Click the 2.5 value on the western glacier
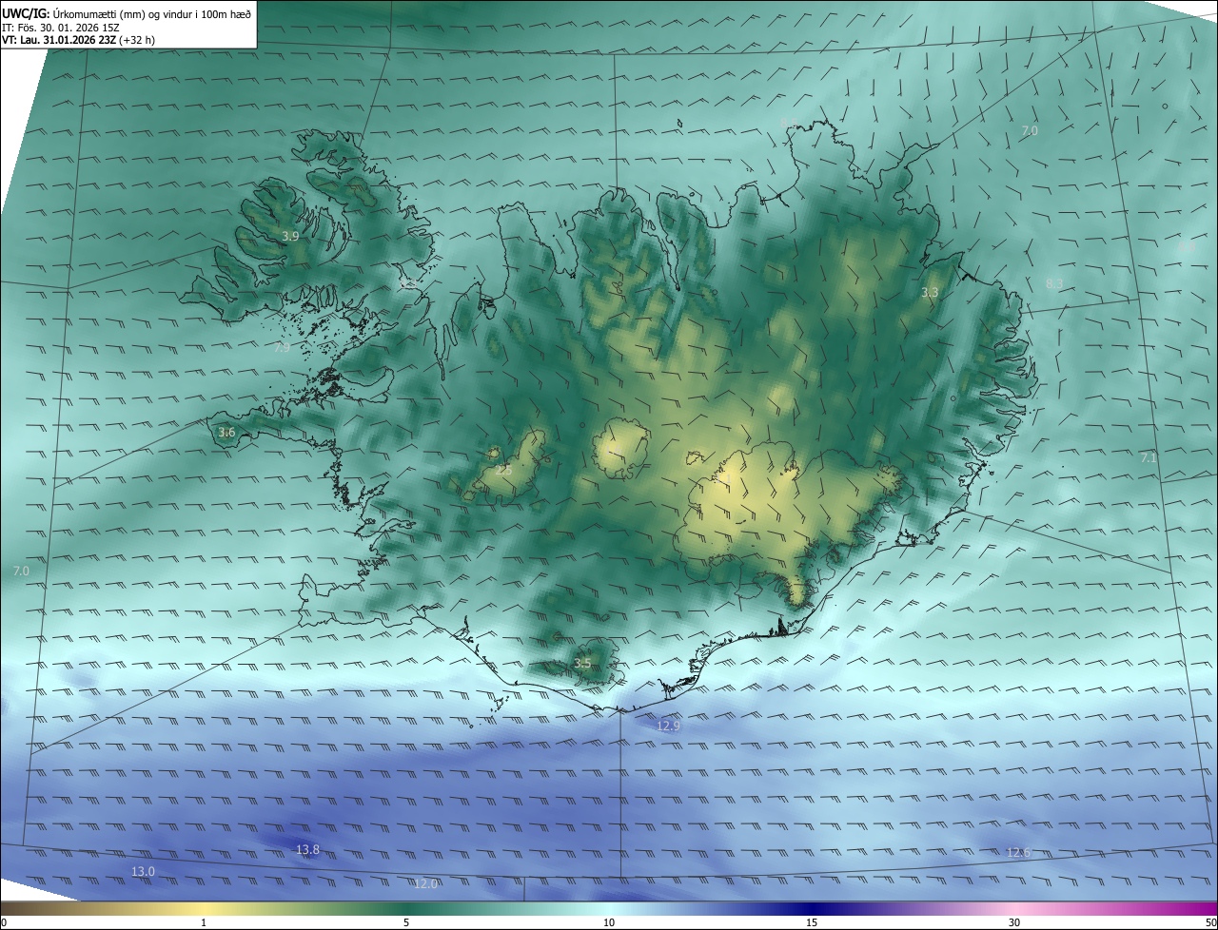The height and width of the screenshot is (930, 1218). [x=503, y=470]
